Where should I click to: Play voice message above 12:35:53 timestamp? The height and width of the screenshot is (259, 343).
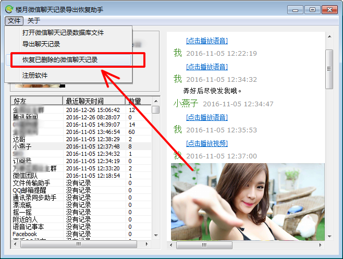pyautogui.click(x=207, y=117)
